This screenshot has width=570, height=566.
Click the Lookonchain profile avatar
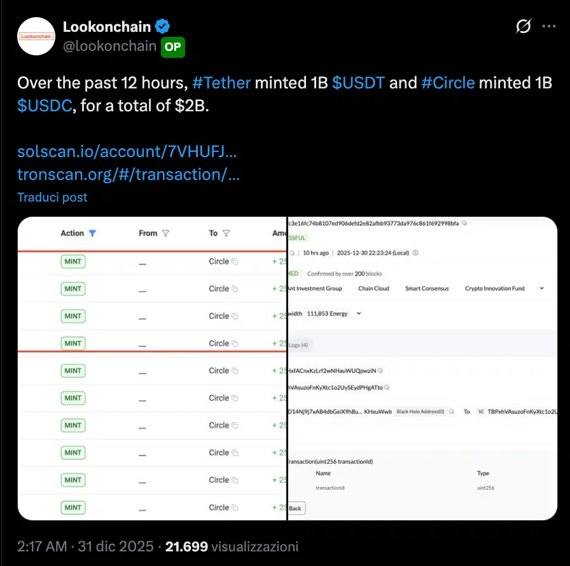coord(36,36)
